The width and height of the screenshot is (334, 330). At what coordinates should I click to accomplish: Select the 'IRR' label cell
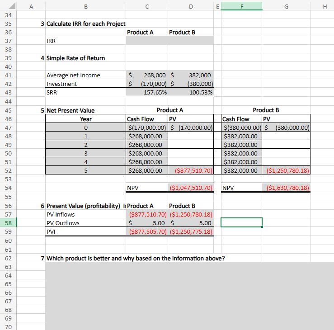85,41
